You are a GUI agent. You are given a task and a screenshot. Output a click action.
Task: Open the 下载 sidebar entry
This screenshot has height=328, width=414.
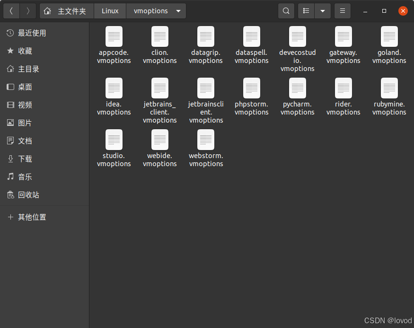click(x=24, y=159)
